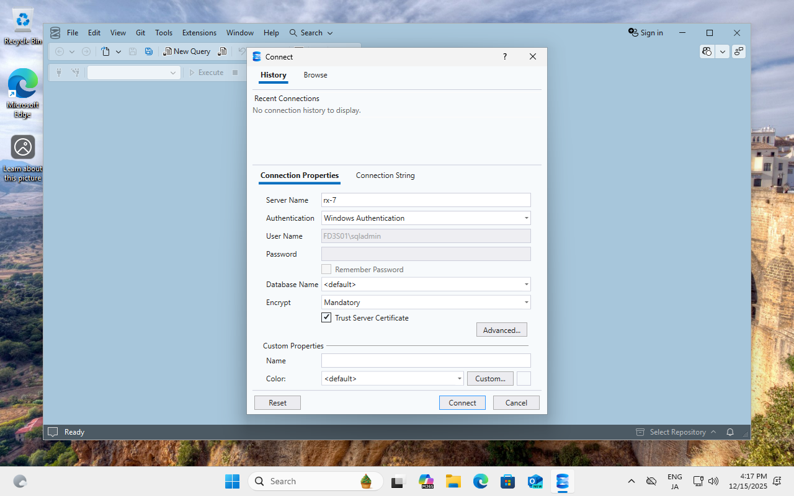Screen dimensions: 794x496
Task: Click the Save All icon in toolbar
Action: (148, 51)
